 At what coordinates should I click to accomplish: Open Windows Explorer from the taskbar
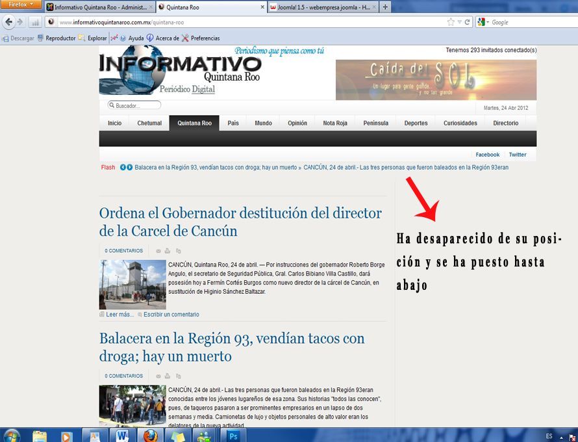(x=40, y=435)
